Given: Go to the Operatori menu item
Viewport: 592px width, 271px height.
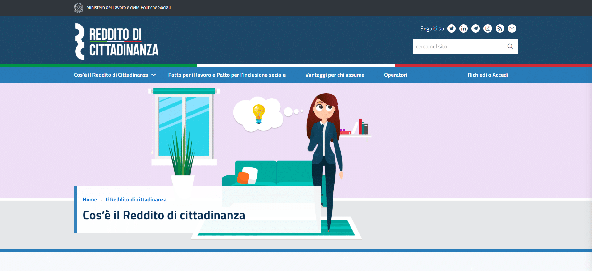Looking at the screenshot, I should click(x=396, y=75).
